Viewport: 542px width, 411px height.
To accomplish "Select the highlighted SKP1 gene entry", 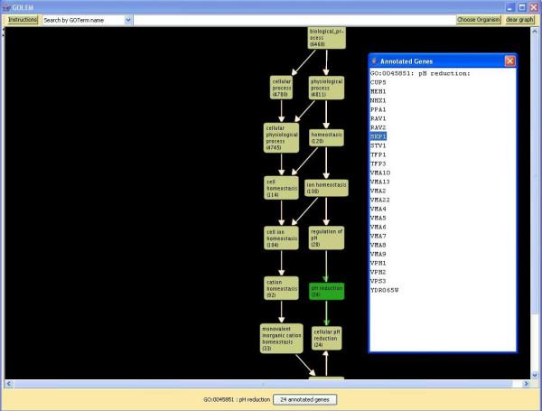I will [378, 136].
